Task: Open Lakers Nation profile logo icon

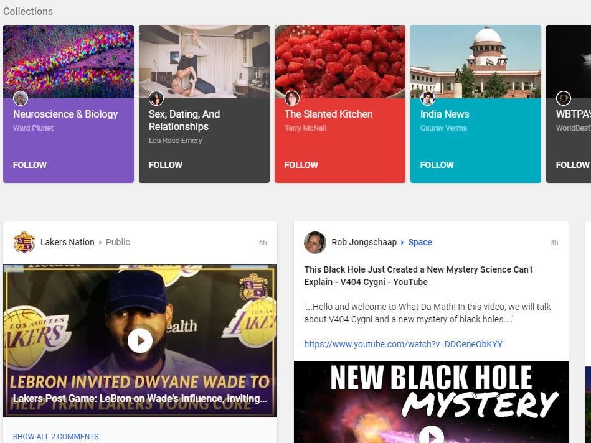Action: click(24, 242)
